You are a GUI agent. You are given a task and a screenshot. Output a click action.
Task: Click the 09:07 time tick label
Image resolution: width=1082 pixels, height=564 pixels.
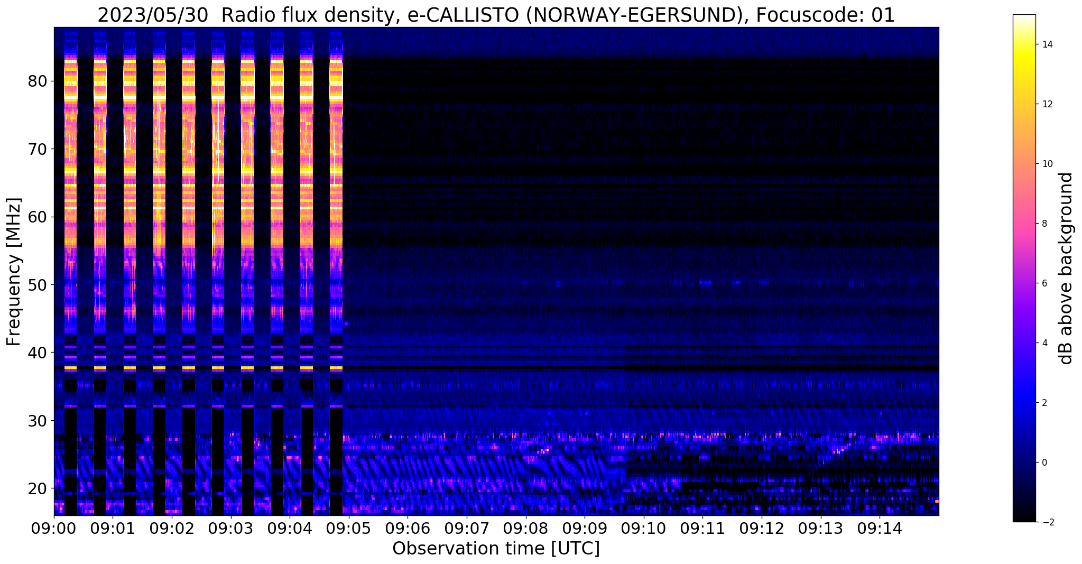[x=467, y=528]
